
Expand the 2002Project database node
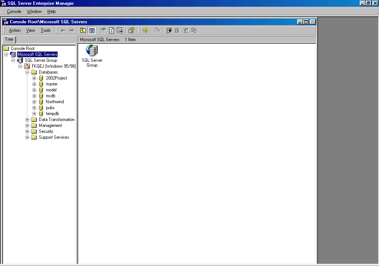(x=34, y=78)
